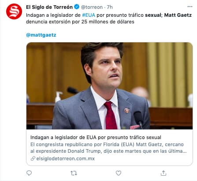Click the bold word sexual in tweet
The height and width of the screenshot is (181, 197).
(x=153, y=15)
